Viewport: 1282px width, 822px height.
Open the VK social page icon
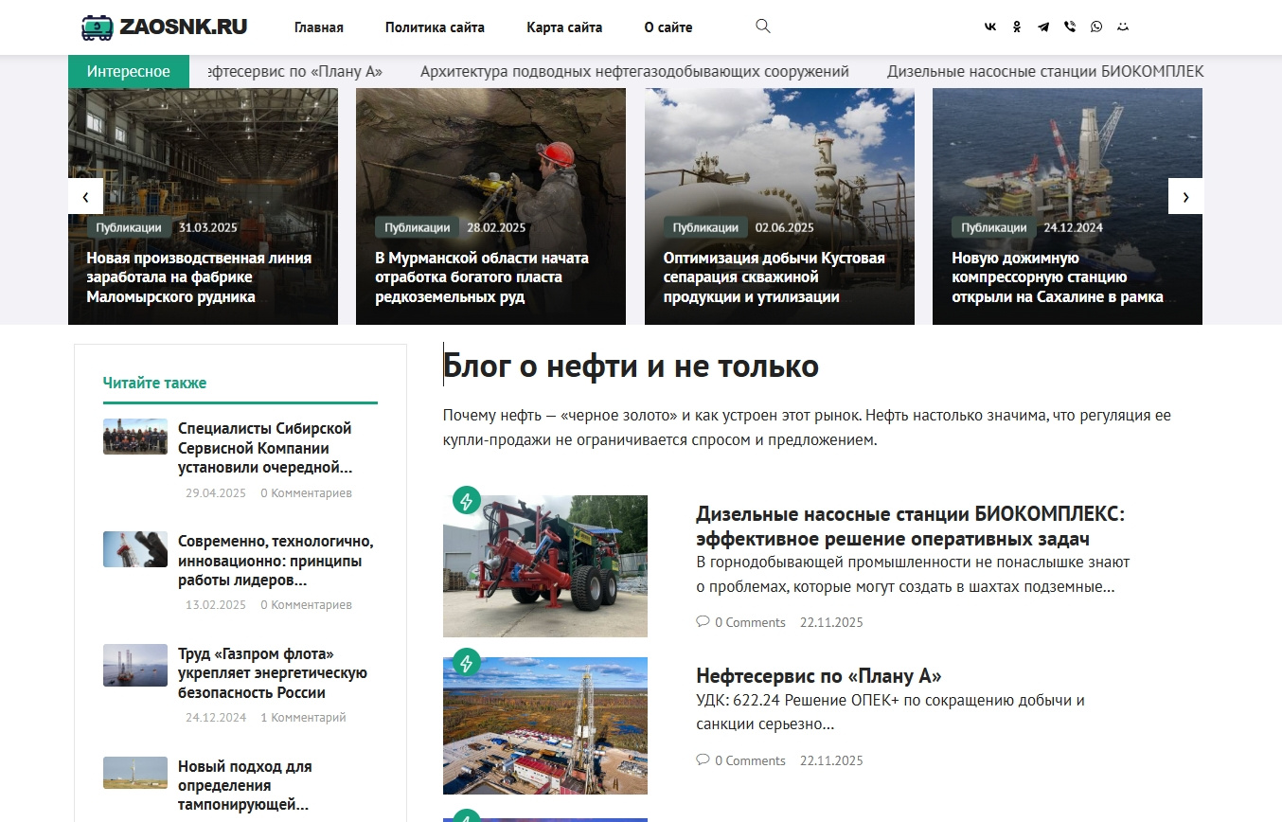point(990,27)
